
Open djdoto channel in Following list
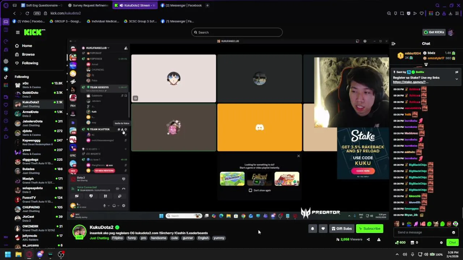tap(39, 133)
